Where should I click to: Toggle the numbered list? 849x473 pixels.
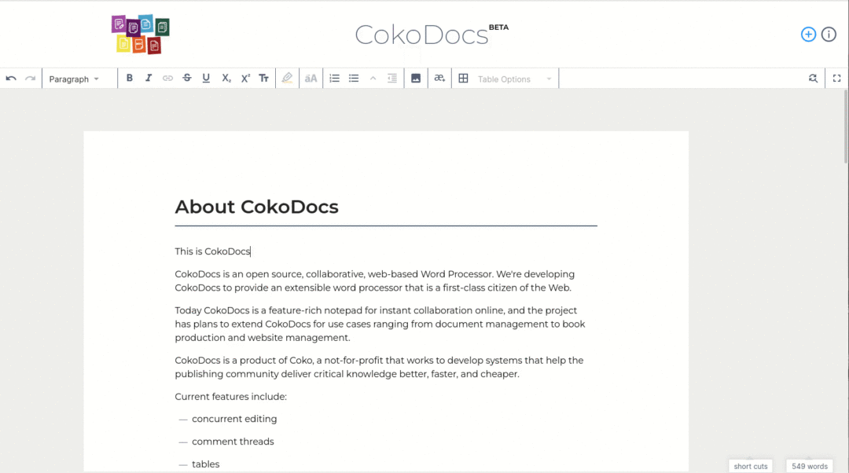point(334,78)
